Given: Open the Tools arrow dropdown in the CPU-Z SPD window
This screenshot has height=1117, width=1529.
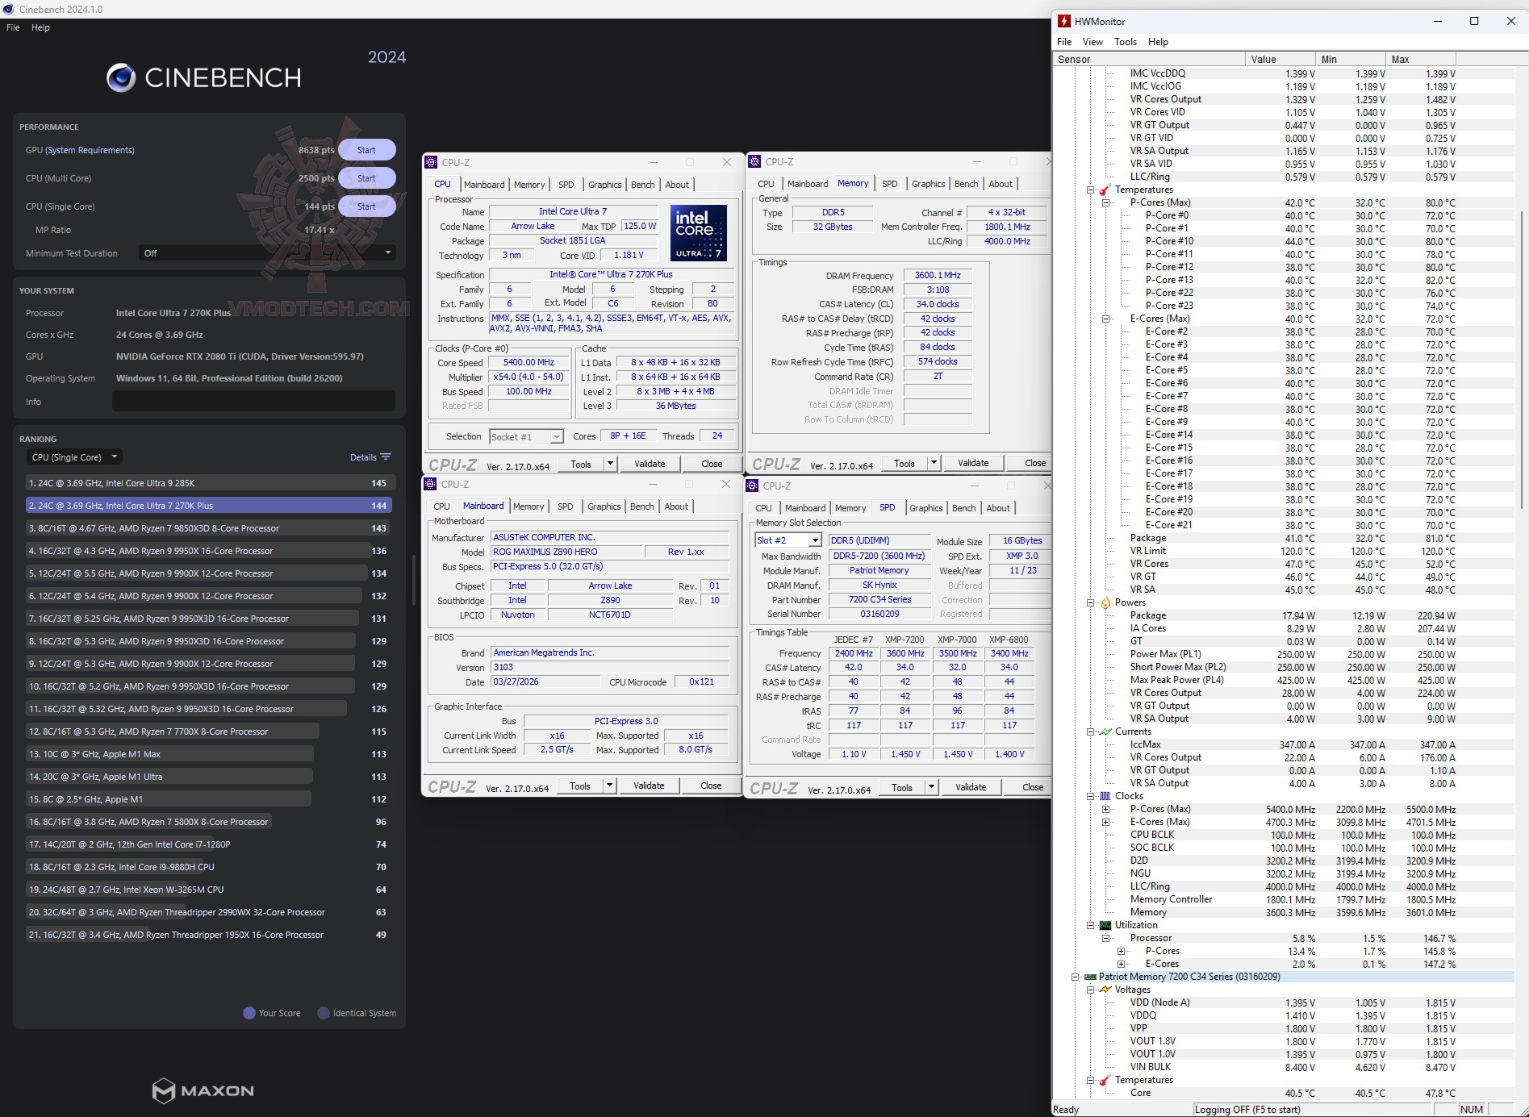Looking at the screenshot, I should [x=931, y=787].
